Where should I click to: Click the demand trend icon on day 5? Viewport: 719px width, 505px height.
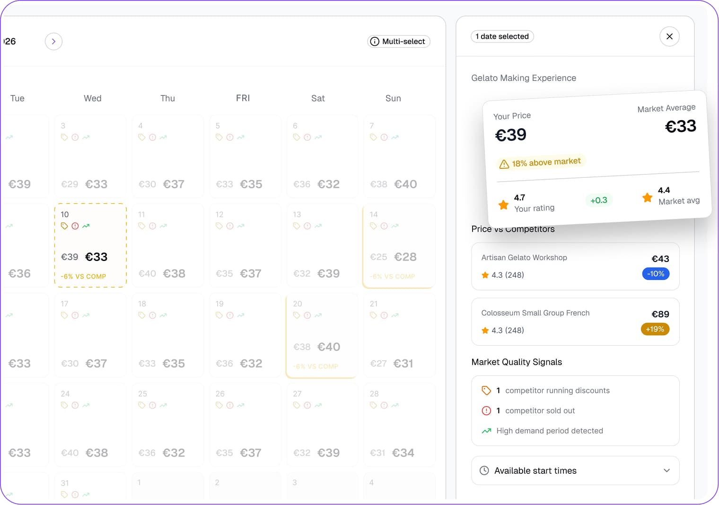241,137
